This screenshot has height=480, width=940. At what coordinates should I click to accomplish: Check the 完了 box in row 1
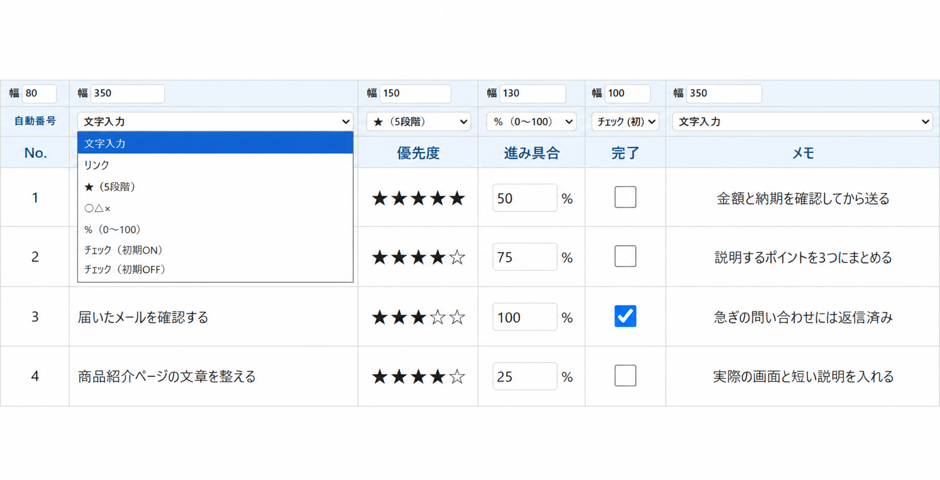[625, 197]
